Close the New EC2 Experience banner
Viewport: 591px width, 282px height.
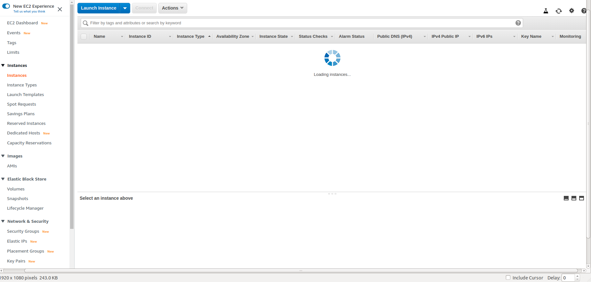pos(60,9)
